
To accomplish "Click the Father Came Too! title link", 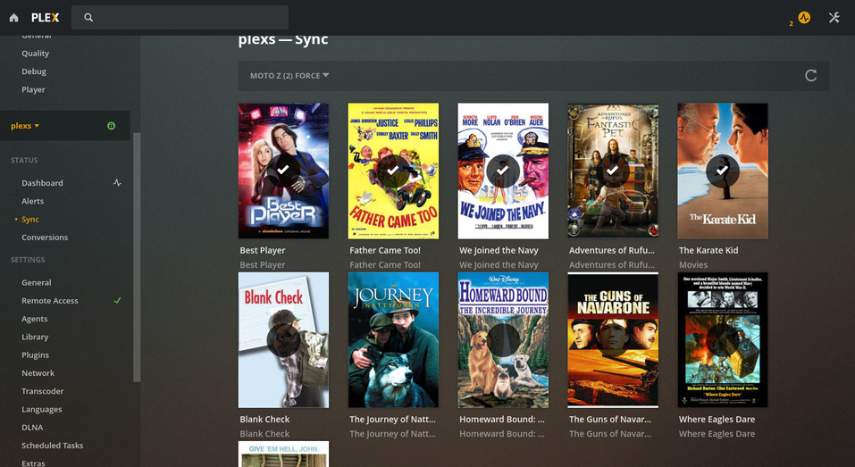I will [385, 251].
